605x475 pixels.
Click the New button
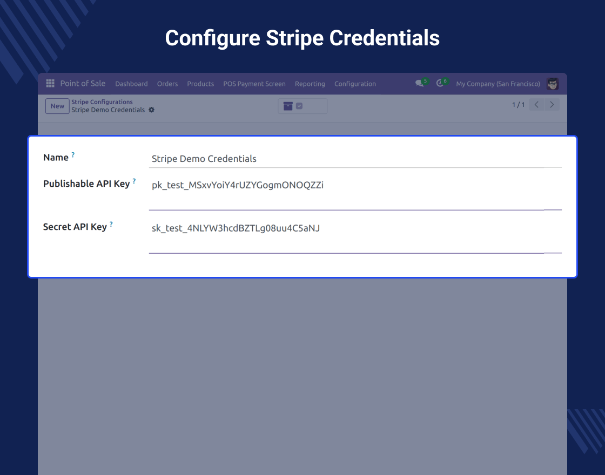pos(57,106)
